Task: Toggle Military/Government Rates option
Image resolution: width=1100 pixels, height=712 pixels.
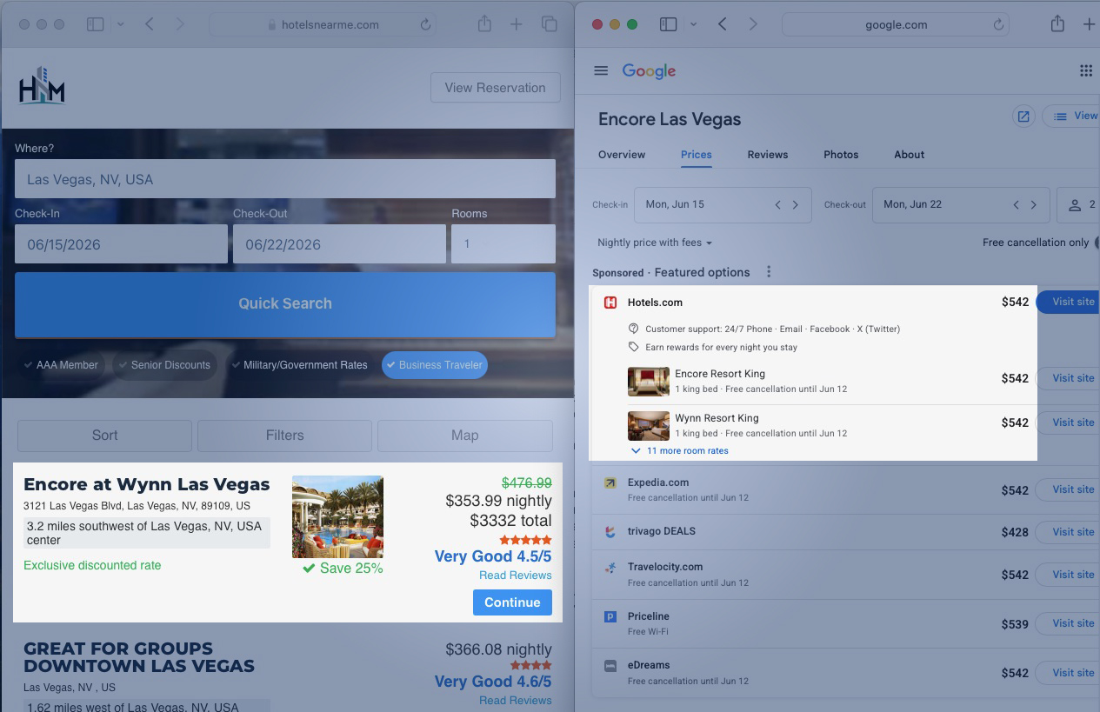Action: point(299,365)
